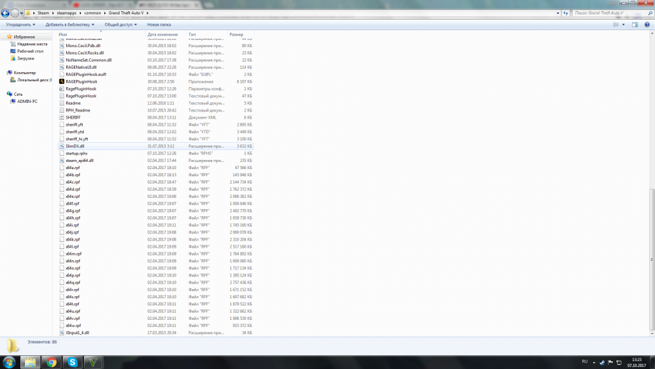Click the file list vertical scrollbar thumb

(652, 259)
